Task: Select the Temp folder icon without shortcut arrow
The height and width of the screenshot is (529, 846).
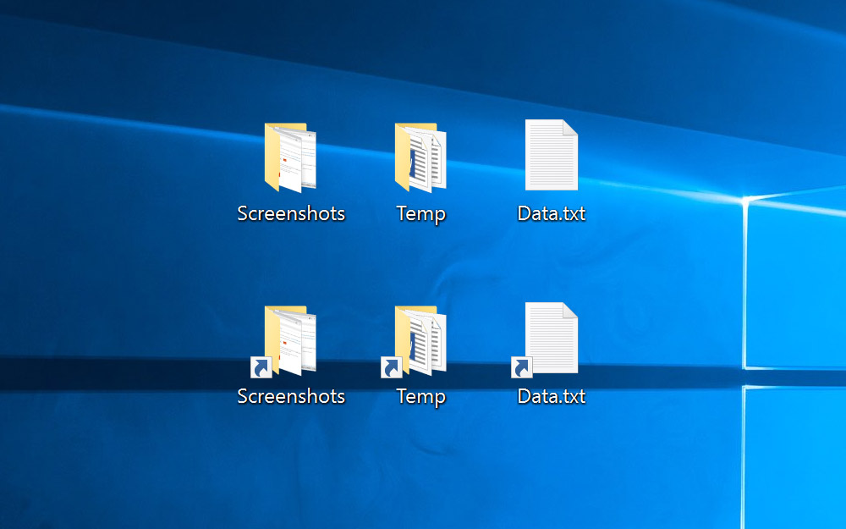Action: 420,157
